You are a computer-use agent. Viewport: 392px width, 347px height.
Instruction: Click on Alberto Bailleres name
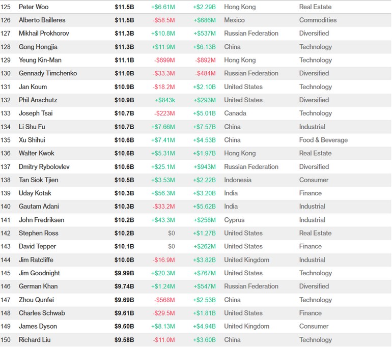pos(42,20)
